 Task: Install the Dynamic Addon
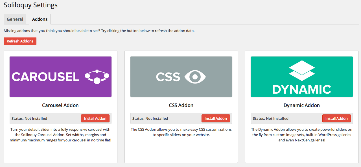pos(336,118)
